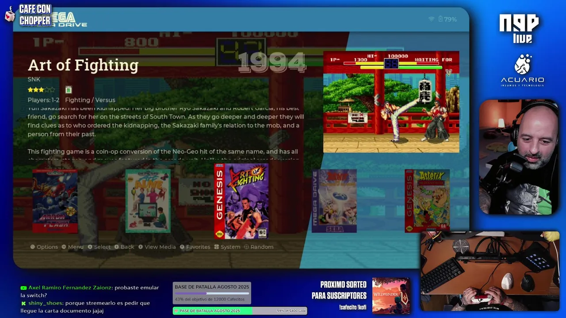Click the 'probaste emular la switch?' chat message
This screenshot has width=566, height=318.
coord(90,291)
